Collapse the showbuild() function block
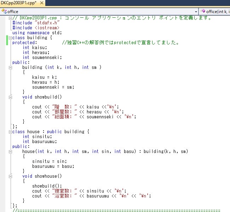230x212 pixels. [10, 97]
